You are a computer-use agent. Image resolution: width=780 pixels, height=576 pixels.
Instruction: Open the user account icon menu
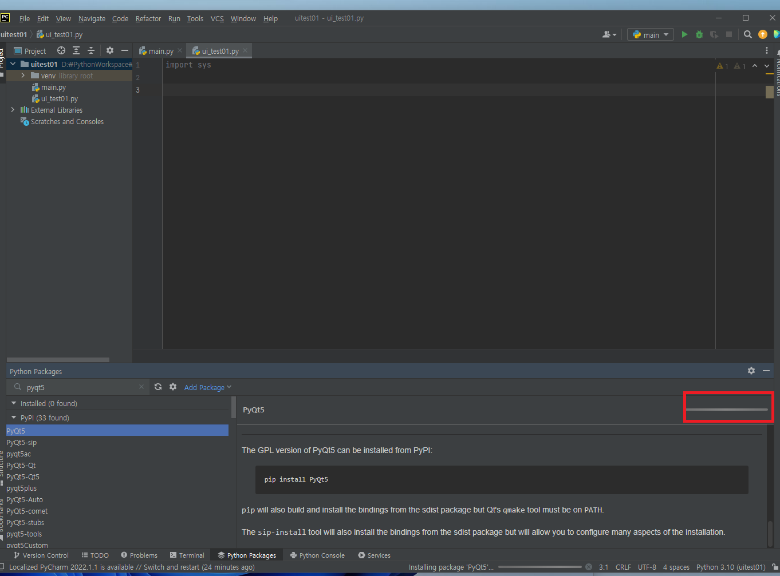click(x=609, y=34)
